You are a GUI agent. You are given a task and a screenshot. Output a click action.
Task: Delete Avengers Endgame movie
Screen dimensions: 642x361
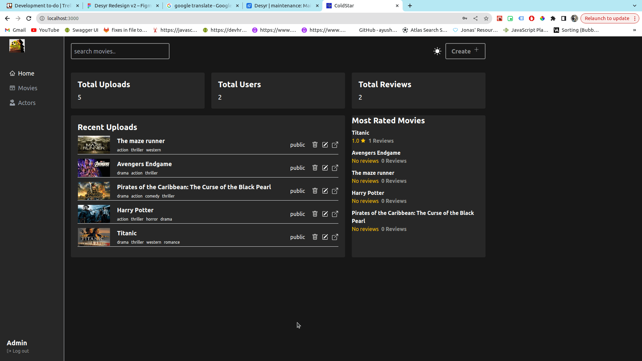(x=315, y=168)
